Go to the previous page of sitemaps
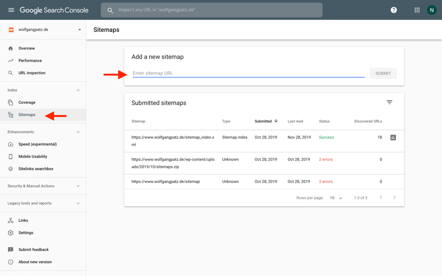Screen dimensions: 442x276 pyautogui.click(x=381, y=197)
